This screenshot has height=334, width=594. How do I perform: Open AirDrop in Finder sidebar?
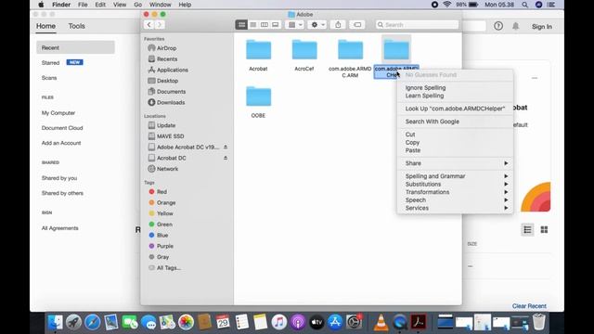click(166, 48)
